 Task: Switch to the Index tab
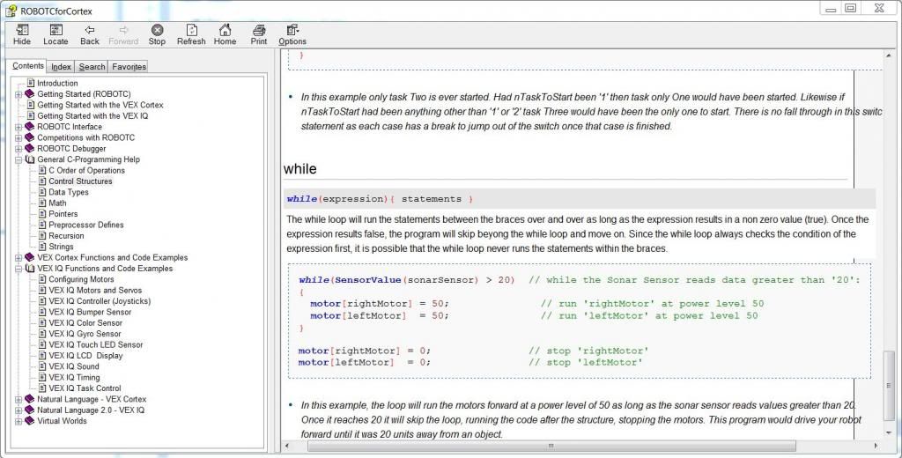tap(61, 67)
